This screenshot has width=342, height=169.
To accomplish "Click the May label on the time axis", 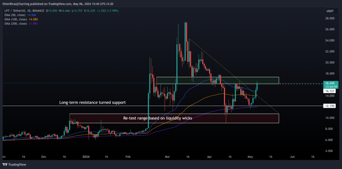I will coord(250,157).
